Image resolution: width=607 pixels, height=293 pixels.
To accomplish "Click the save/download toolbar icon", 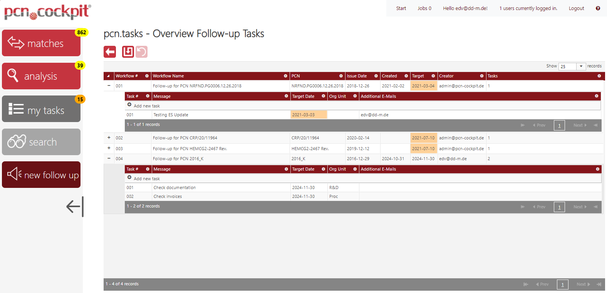I will pyautogui.click(x=128, y=52).
